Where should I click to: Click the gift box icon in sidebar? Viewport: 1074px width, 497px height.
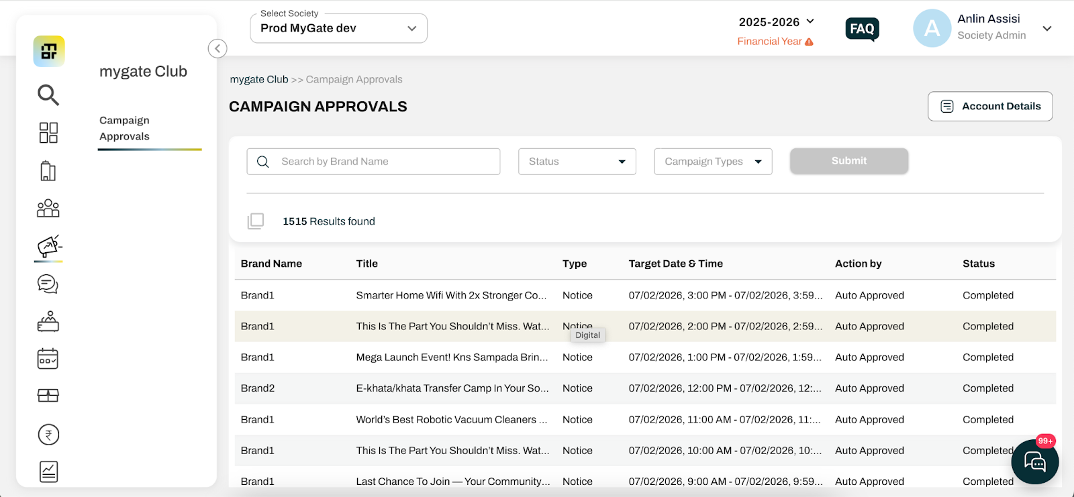(x=48, y=396)
